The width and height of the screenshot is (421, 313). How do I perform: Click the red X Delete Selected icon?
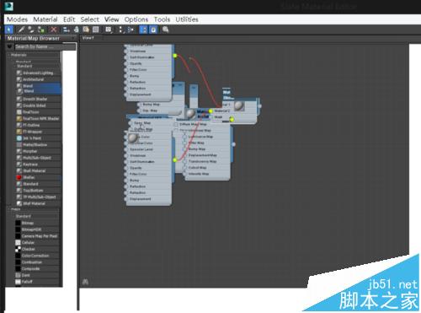[x=53, y=30]
